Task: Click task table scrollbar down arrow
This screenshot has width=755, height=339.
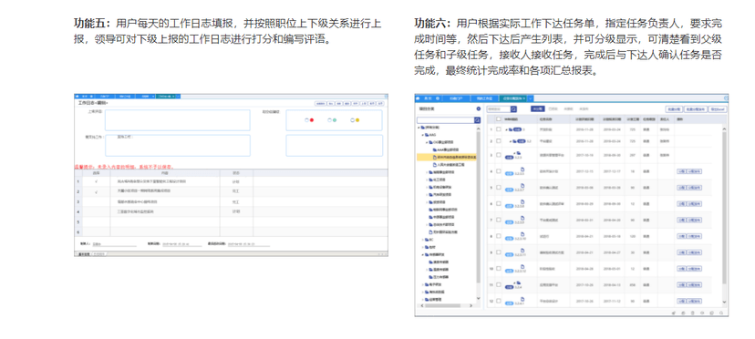Action: pos(725,302)
